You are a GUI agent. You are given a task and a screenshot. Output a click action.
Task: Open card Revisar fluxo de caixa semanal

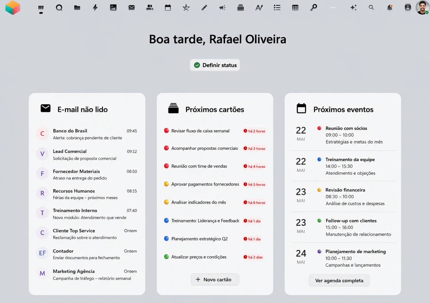(x=215, y=131)
